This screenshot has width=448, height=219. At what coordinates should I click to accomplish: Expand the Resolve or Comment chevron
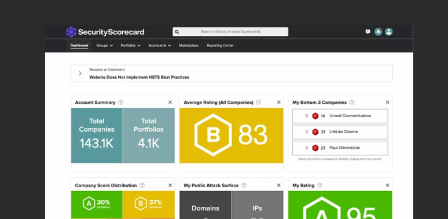tap(80, 74)
